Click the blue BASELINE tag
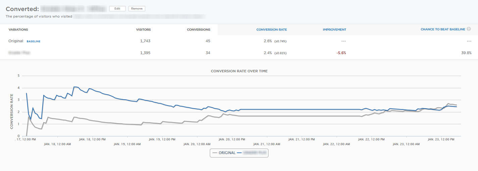The width and height of the screenshot is (478, 171). 34,41
